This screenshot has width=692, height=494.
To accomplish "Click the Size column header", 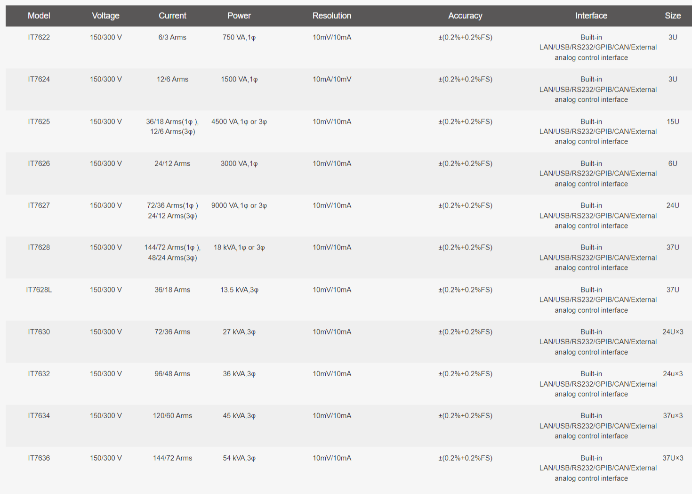I will point(673,16).
